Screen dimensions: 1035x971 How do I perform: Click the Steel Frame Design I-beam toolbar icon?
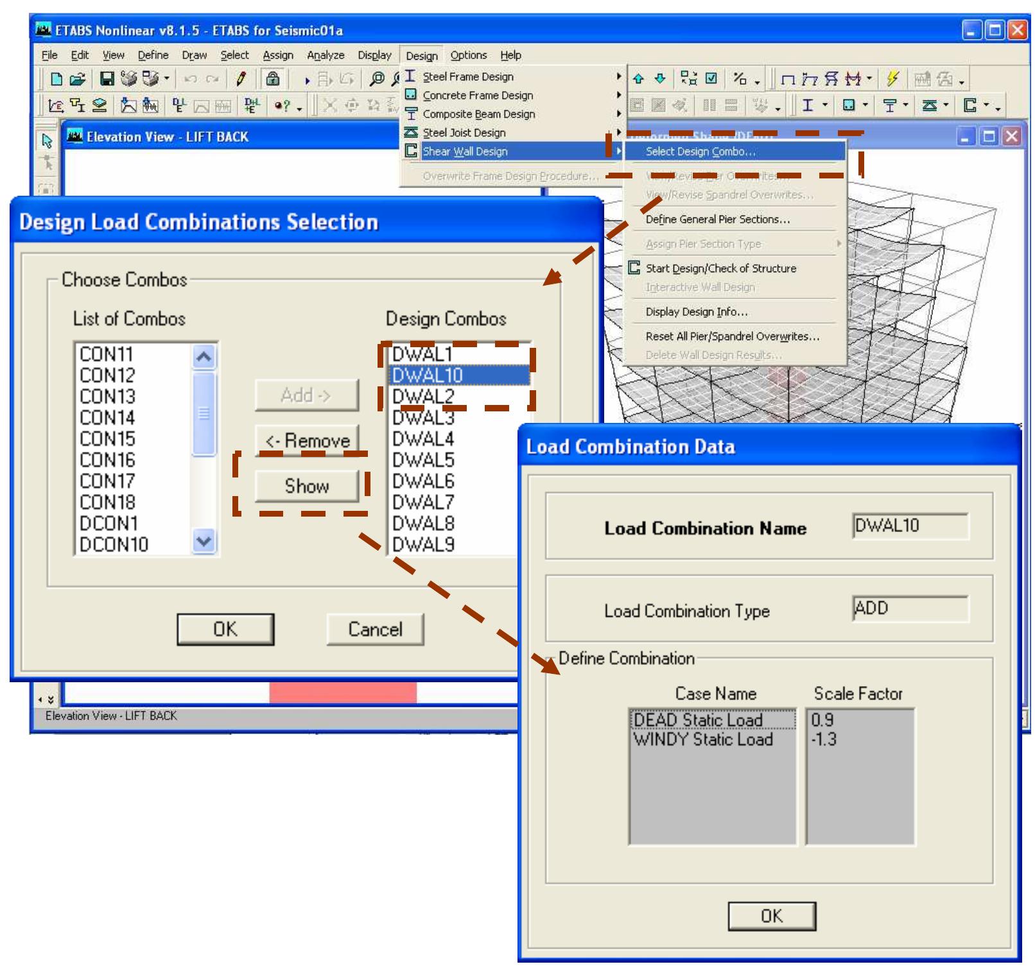[x=808, y=105]
